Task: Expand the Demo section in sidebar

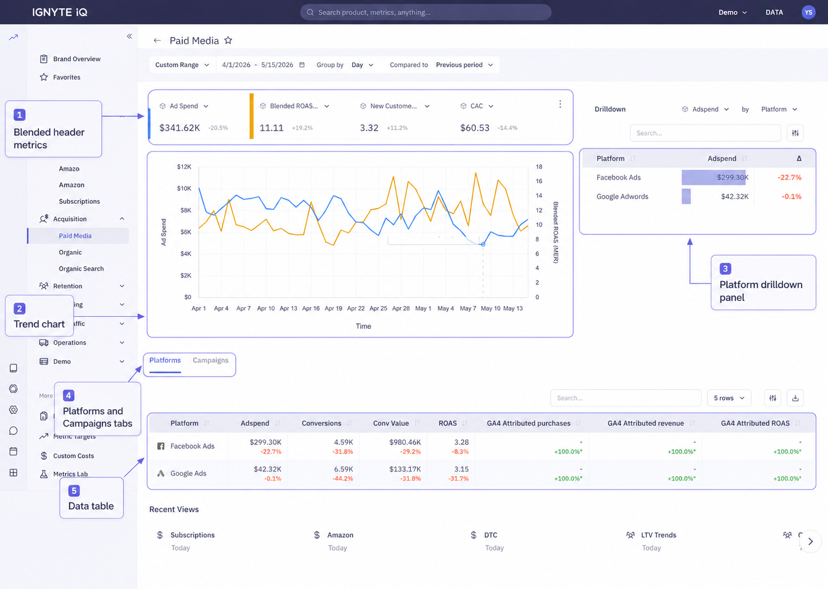Action: point(122,362)
